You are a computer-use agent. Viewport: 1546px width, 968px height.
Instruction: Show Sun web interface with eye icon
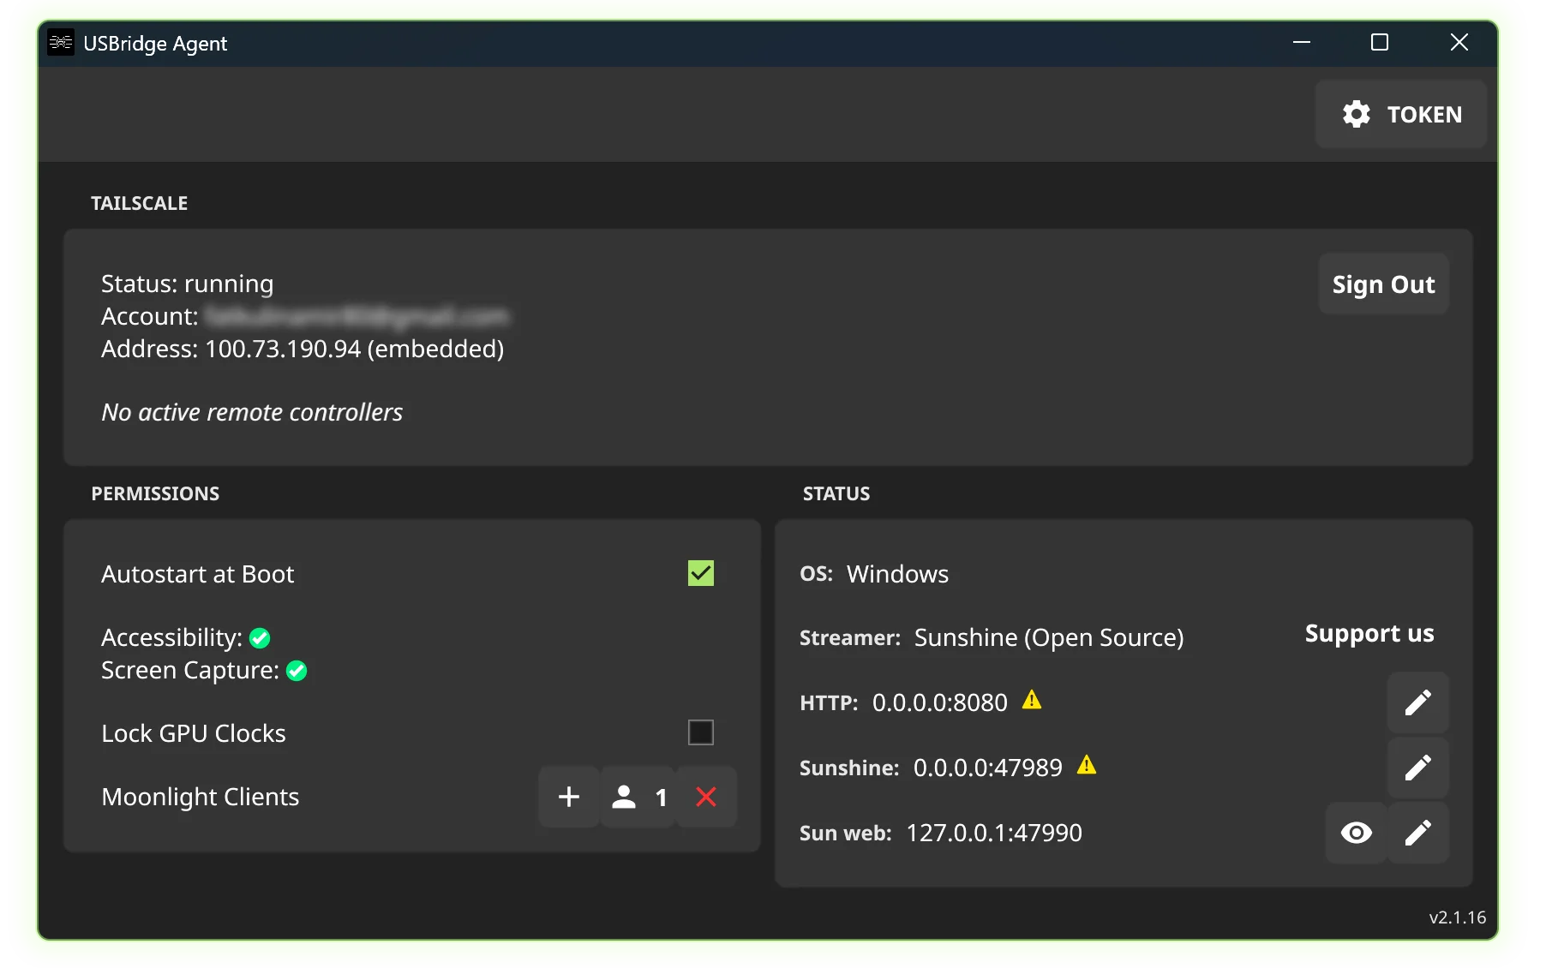click(x=1356, y=833)
